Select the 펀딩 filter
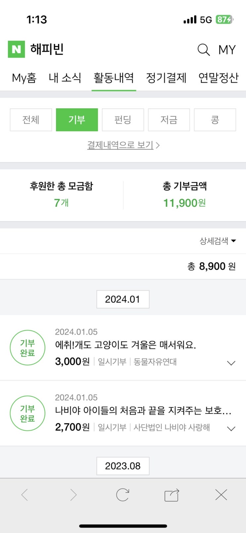 [123, 120]
